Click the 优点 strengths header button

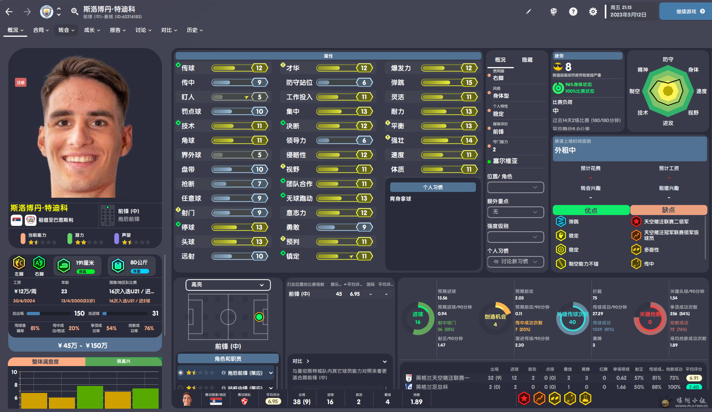(x=591, y=210)
